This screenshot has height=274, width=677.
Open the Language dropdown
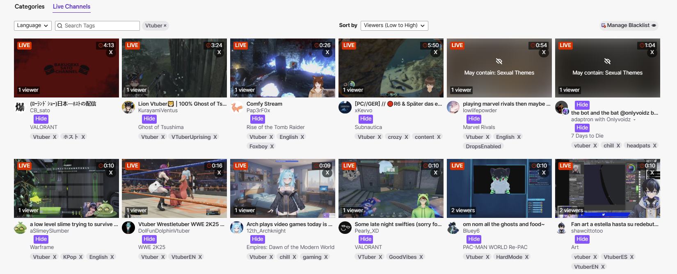pos(33,25)
